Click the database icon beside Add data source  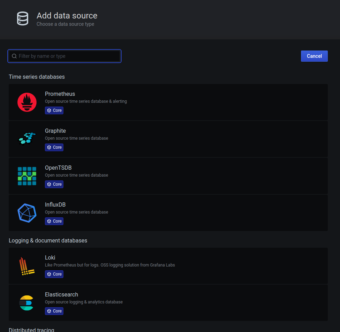[x=23, y=18]
